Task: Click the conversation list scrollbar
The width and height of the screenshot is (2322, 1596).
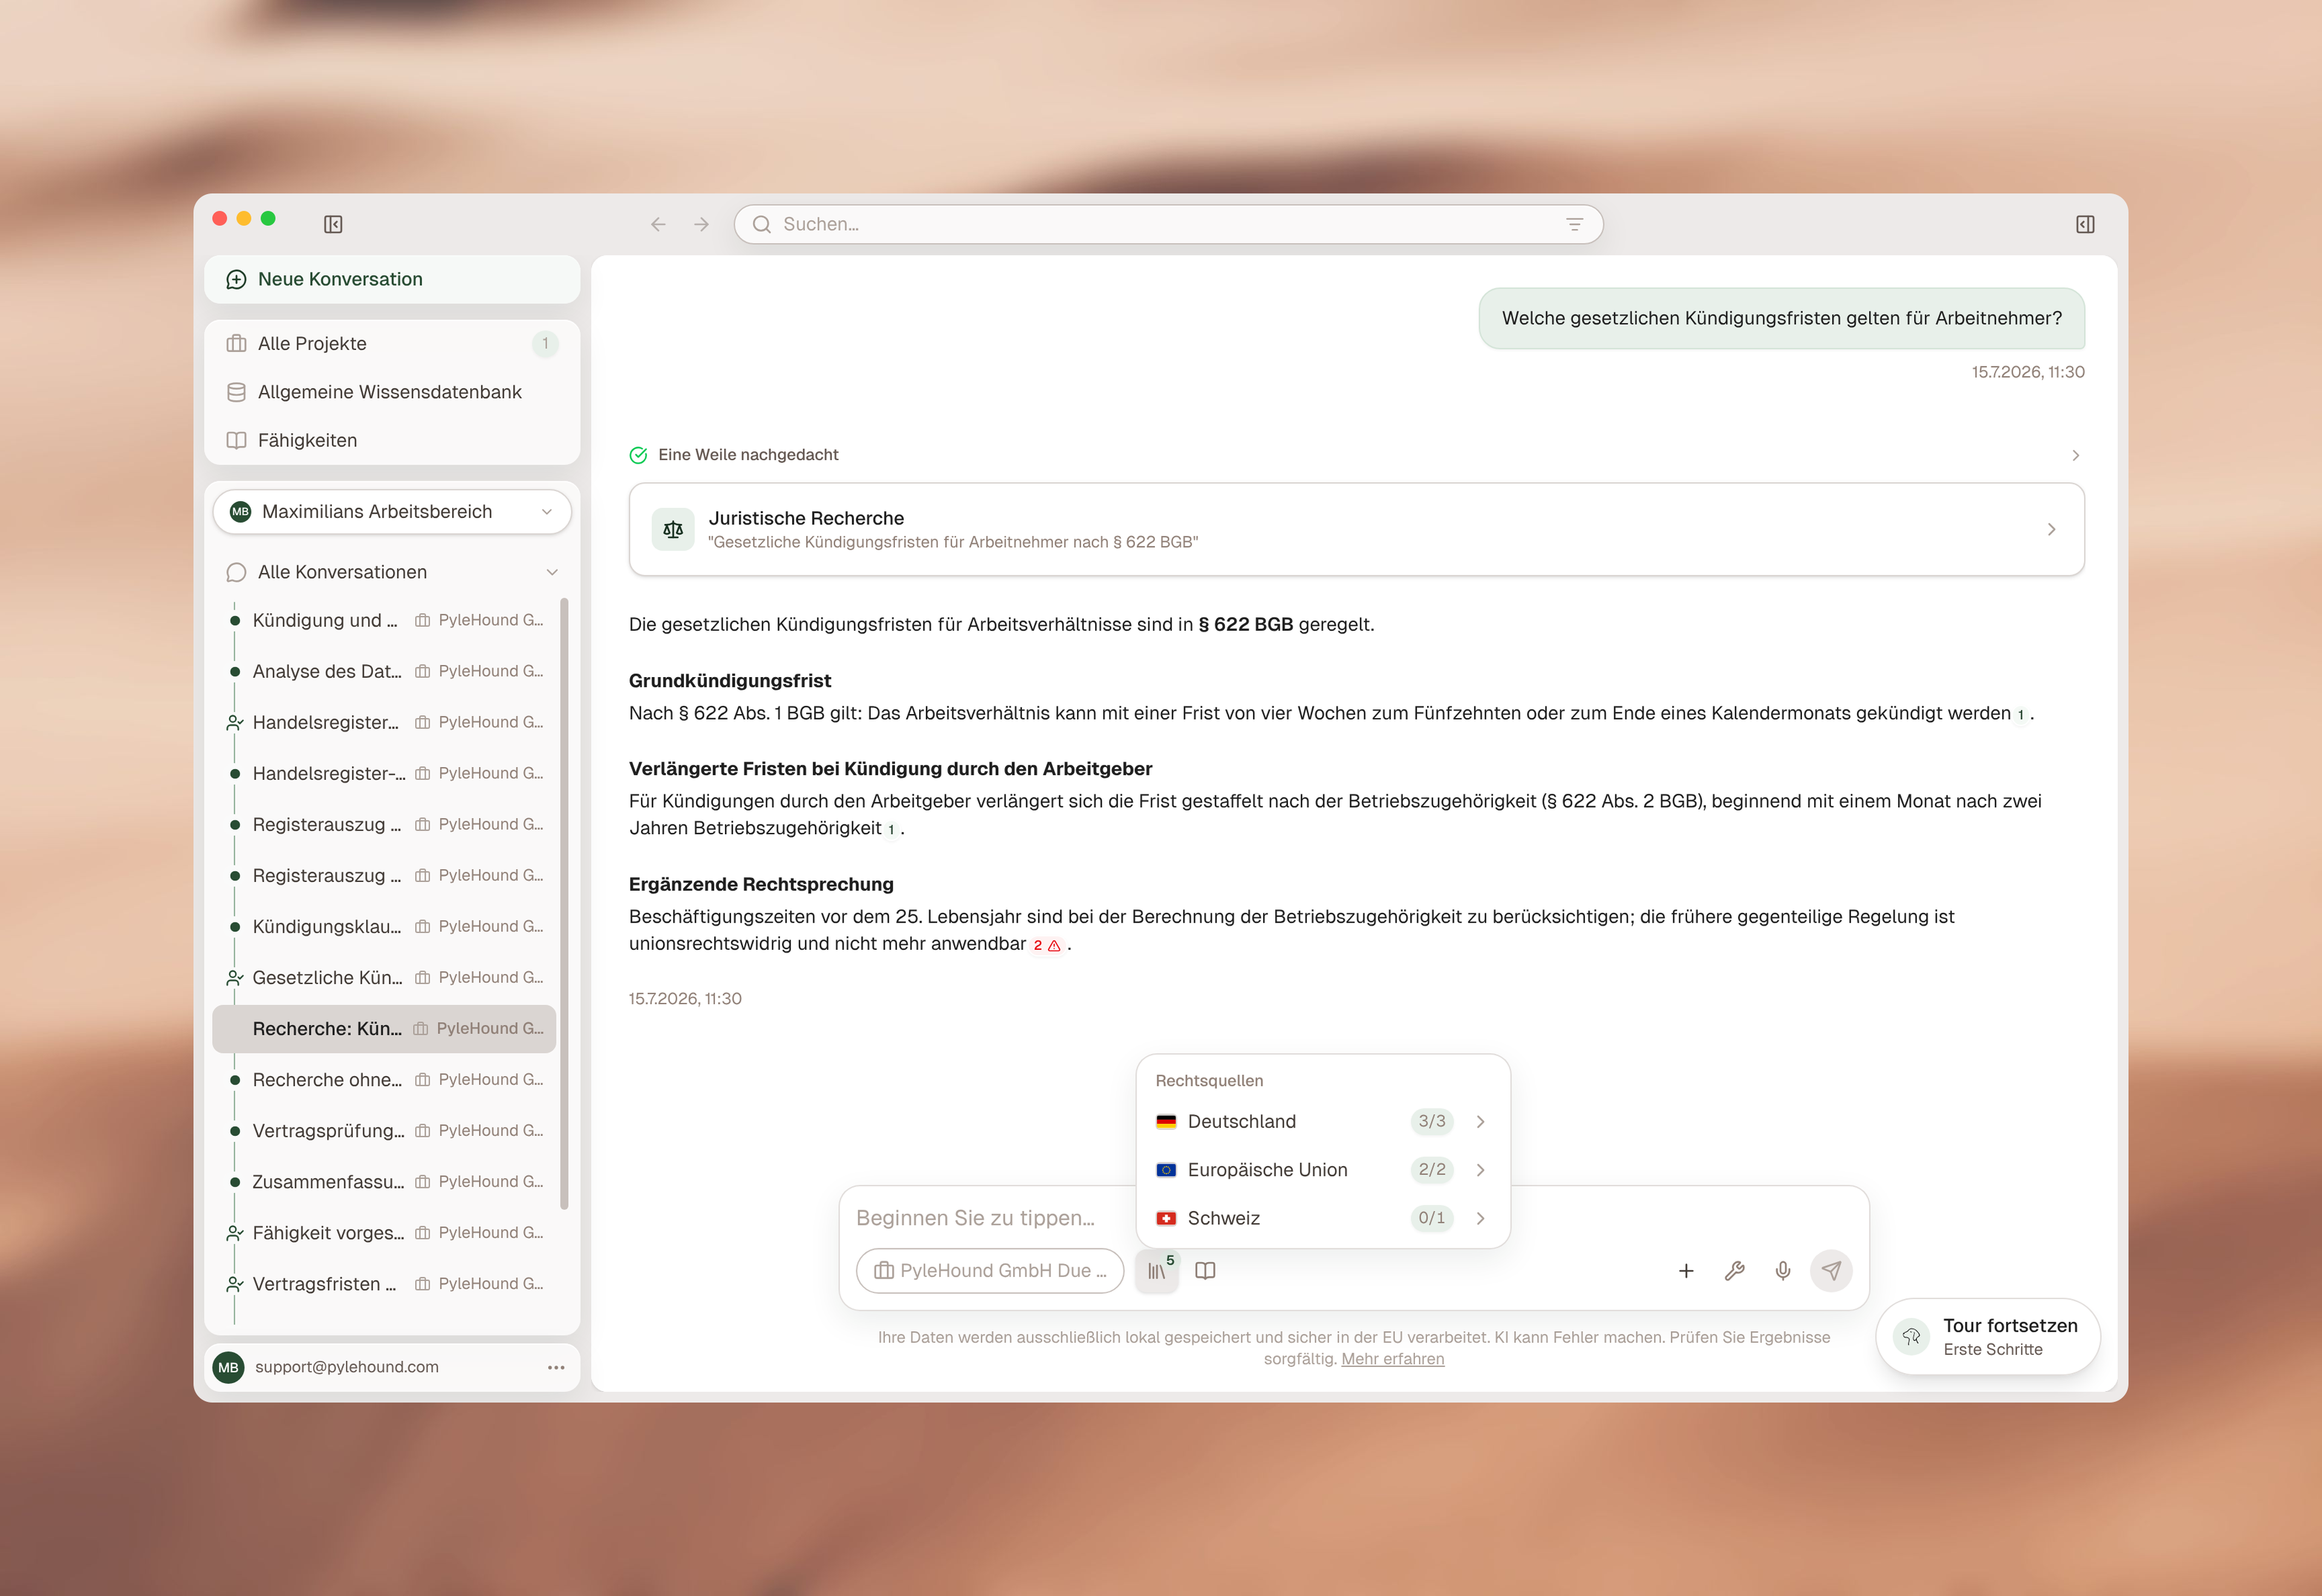Action: 564,903
